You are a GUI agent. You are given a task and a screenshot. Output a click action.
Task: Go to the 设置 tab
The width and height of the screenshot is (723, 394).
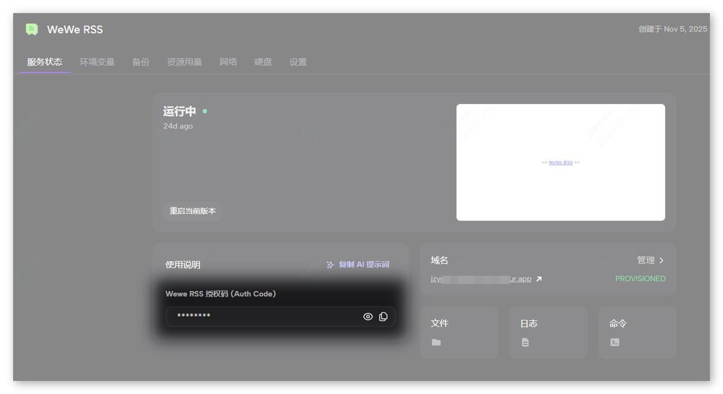click(x=298, y=62)
